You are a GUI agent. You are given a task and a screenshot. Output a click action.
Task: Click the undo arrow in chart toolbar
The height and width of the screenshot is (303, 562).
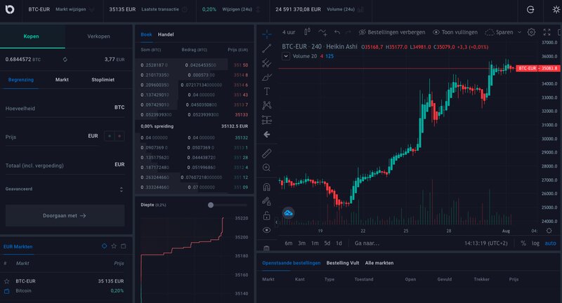click(337, 32)
